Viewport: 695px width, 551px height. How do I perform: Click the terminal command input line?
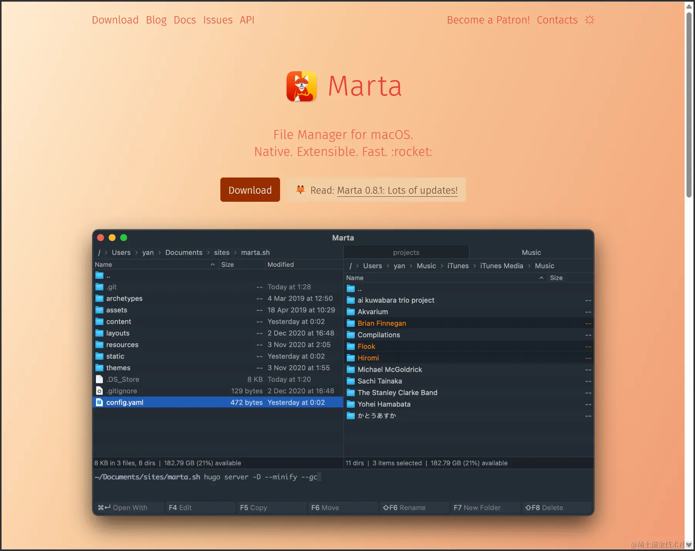coord(343,477)
